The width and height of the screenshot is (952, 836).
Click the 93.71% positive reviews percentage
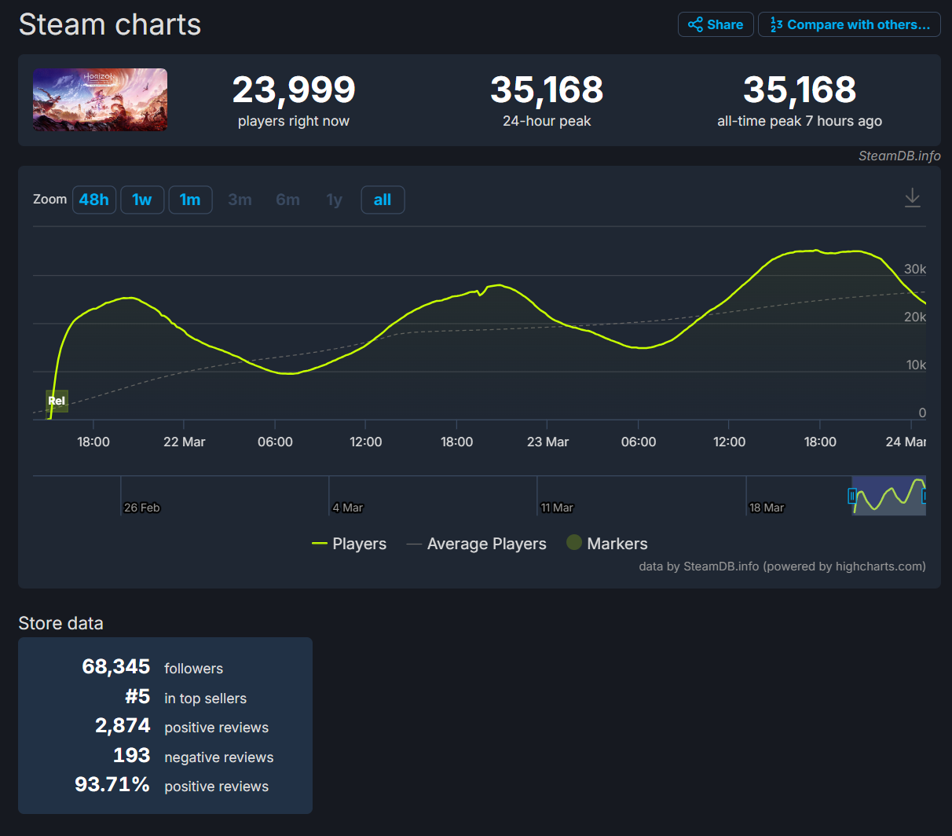point(112,784)
